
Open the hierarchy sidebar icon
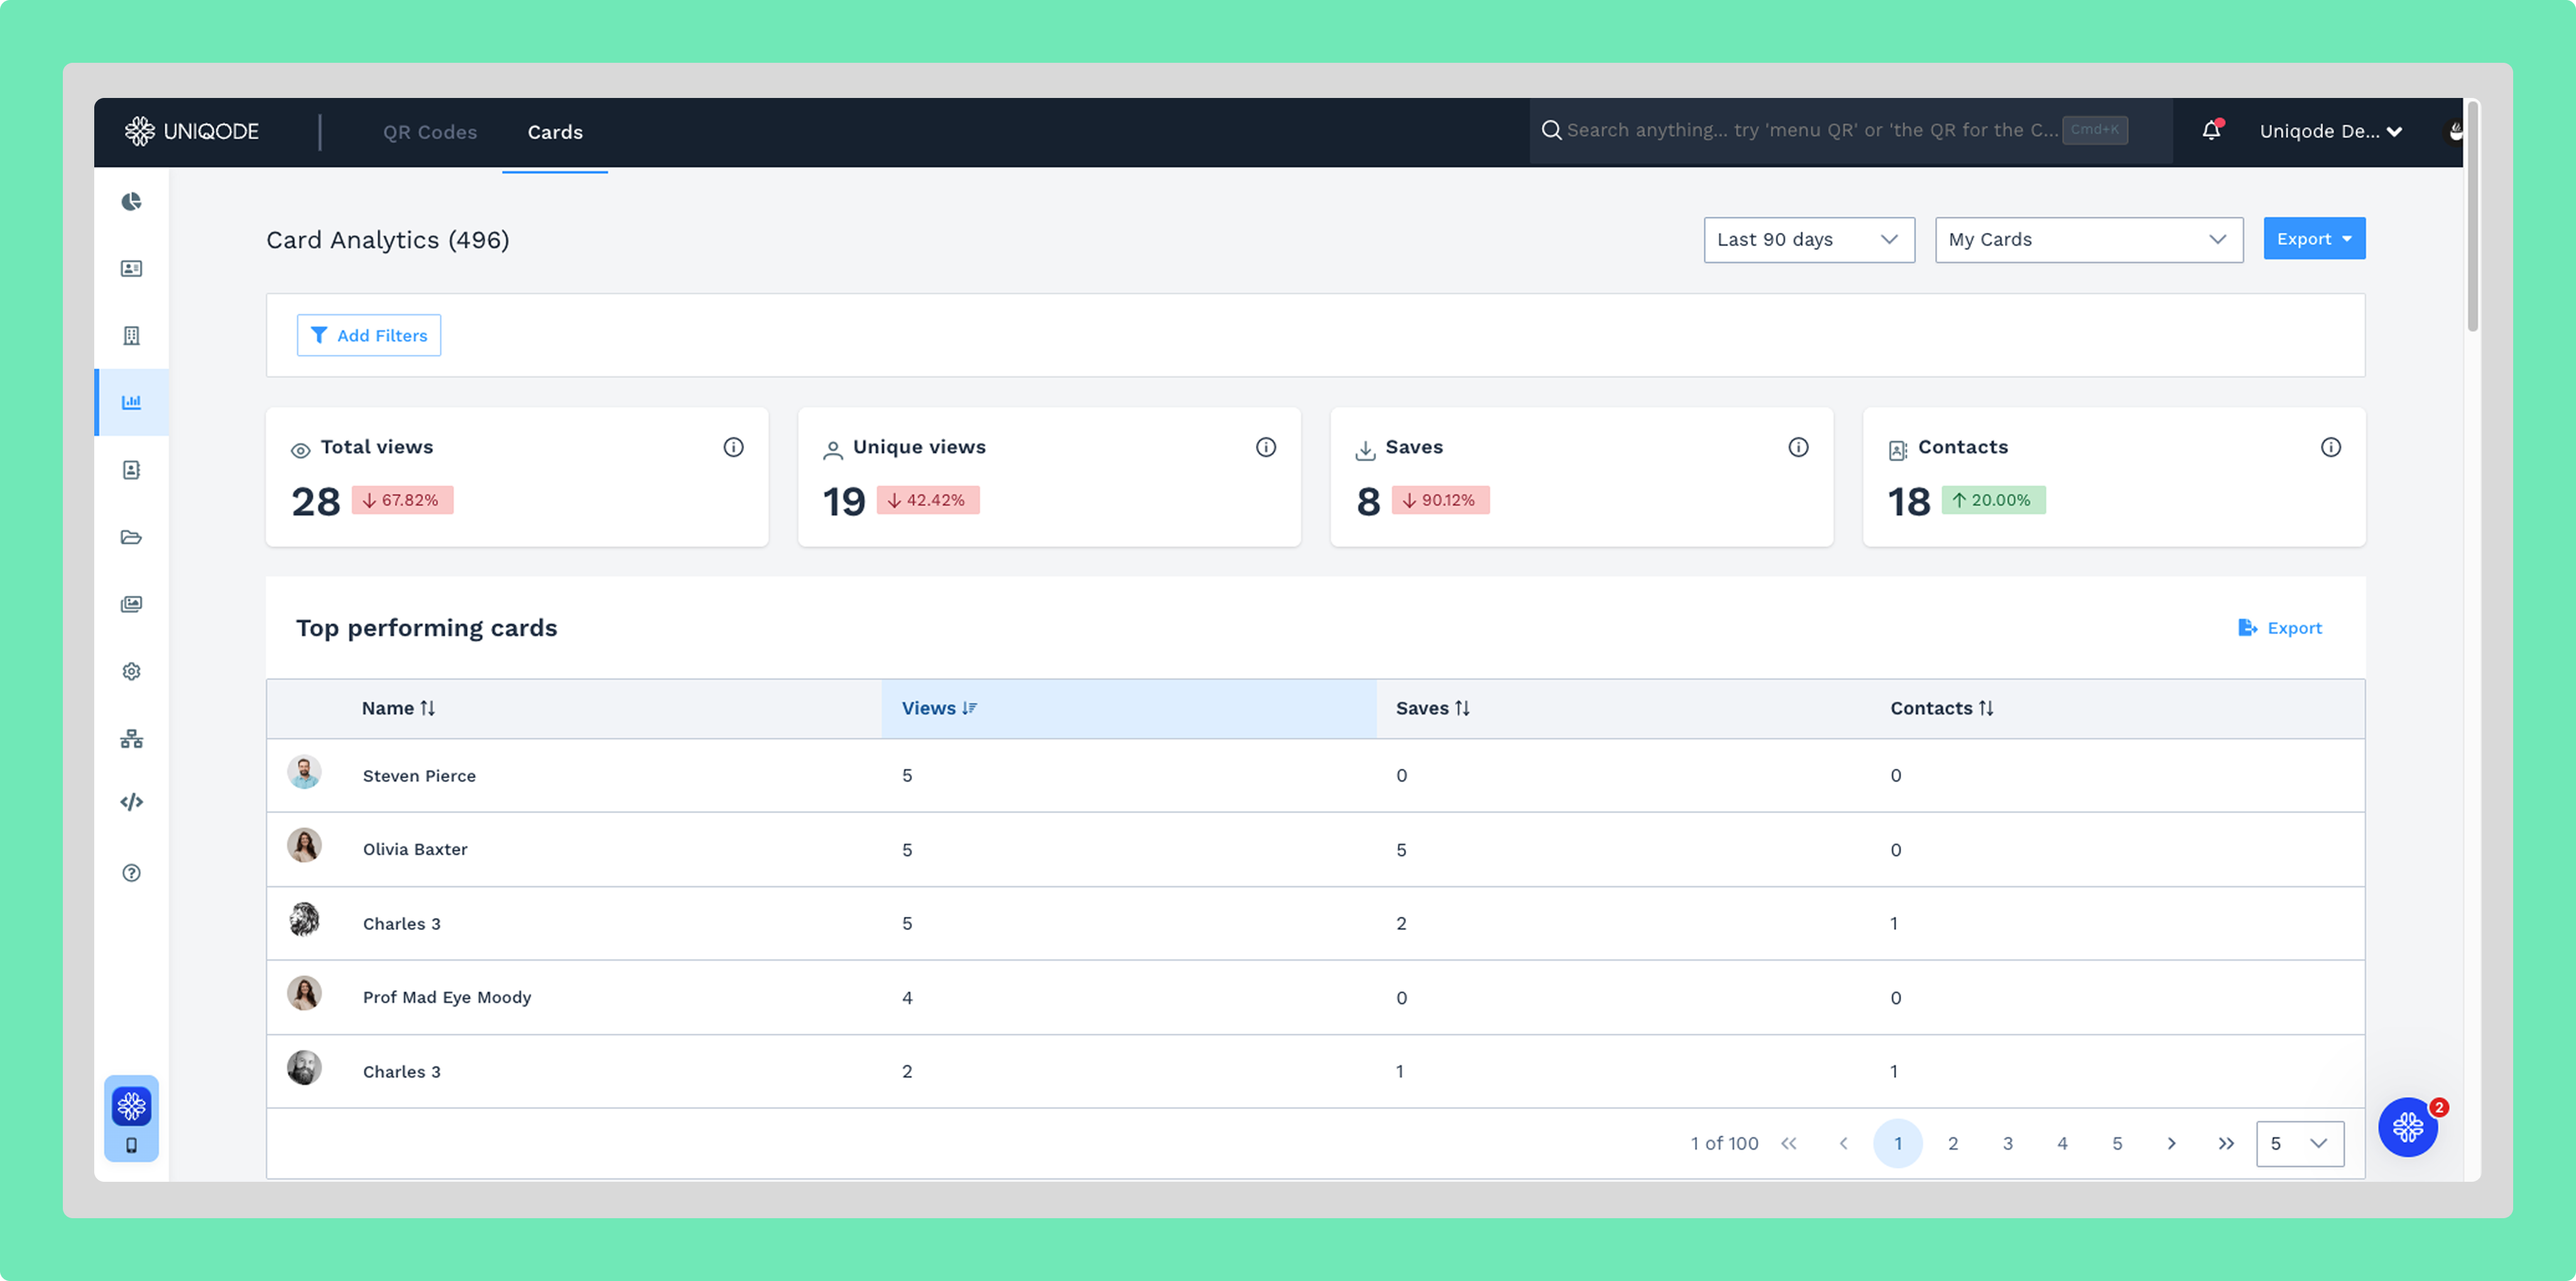point(131,740)
